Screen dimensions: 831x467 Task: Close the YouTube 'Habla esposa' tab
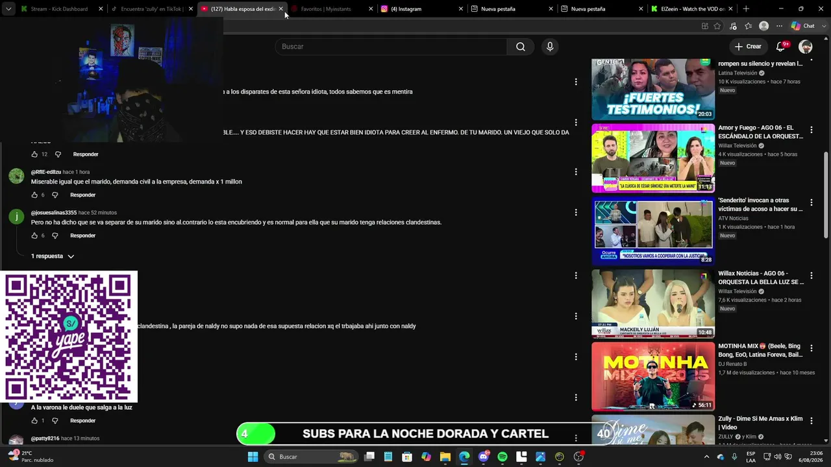point(280,9)
